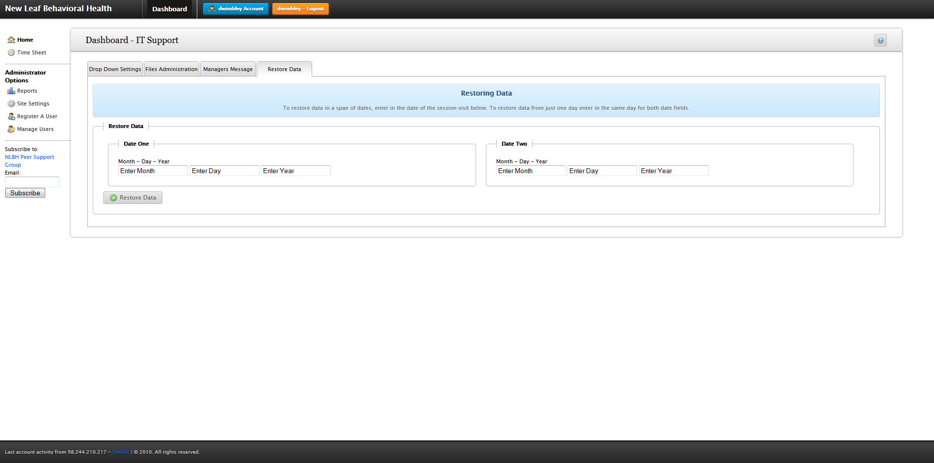The height and width of the screenshot is (463, 934).
Task: Click the Site Settings gear icon
Action: click(11, 103)
